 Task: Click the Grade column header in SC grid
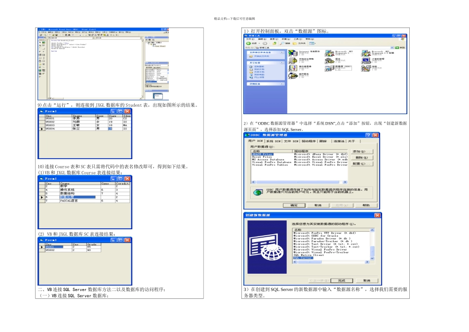93,245
